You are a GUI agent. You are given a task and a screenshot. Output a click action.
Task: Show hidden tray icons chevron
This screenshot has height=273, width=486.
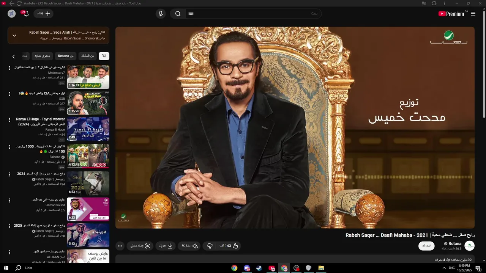pos(444,268)
